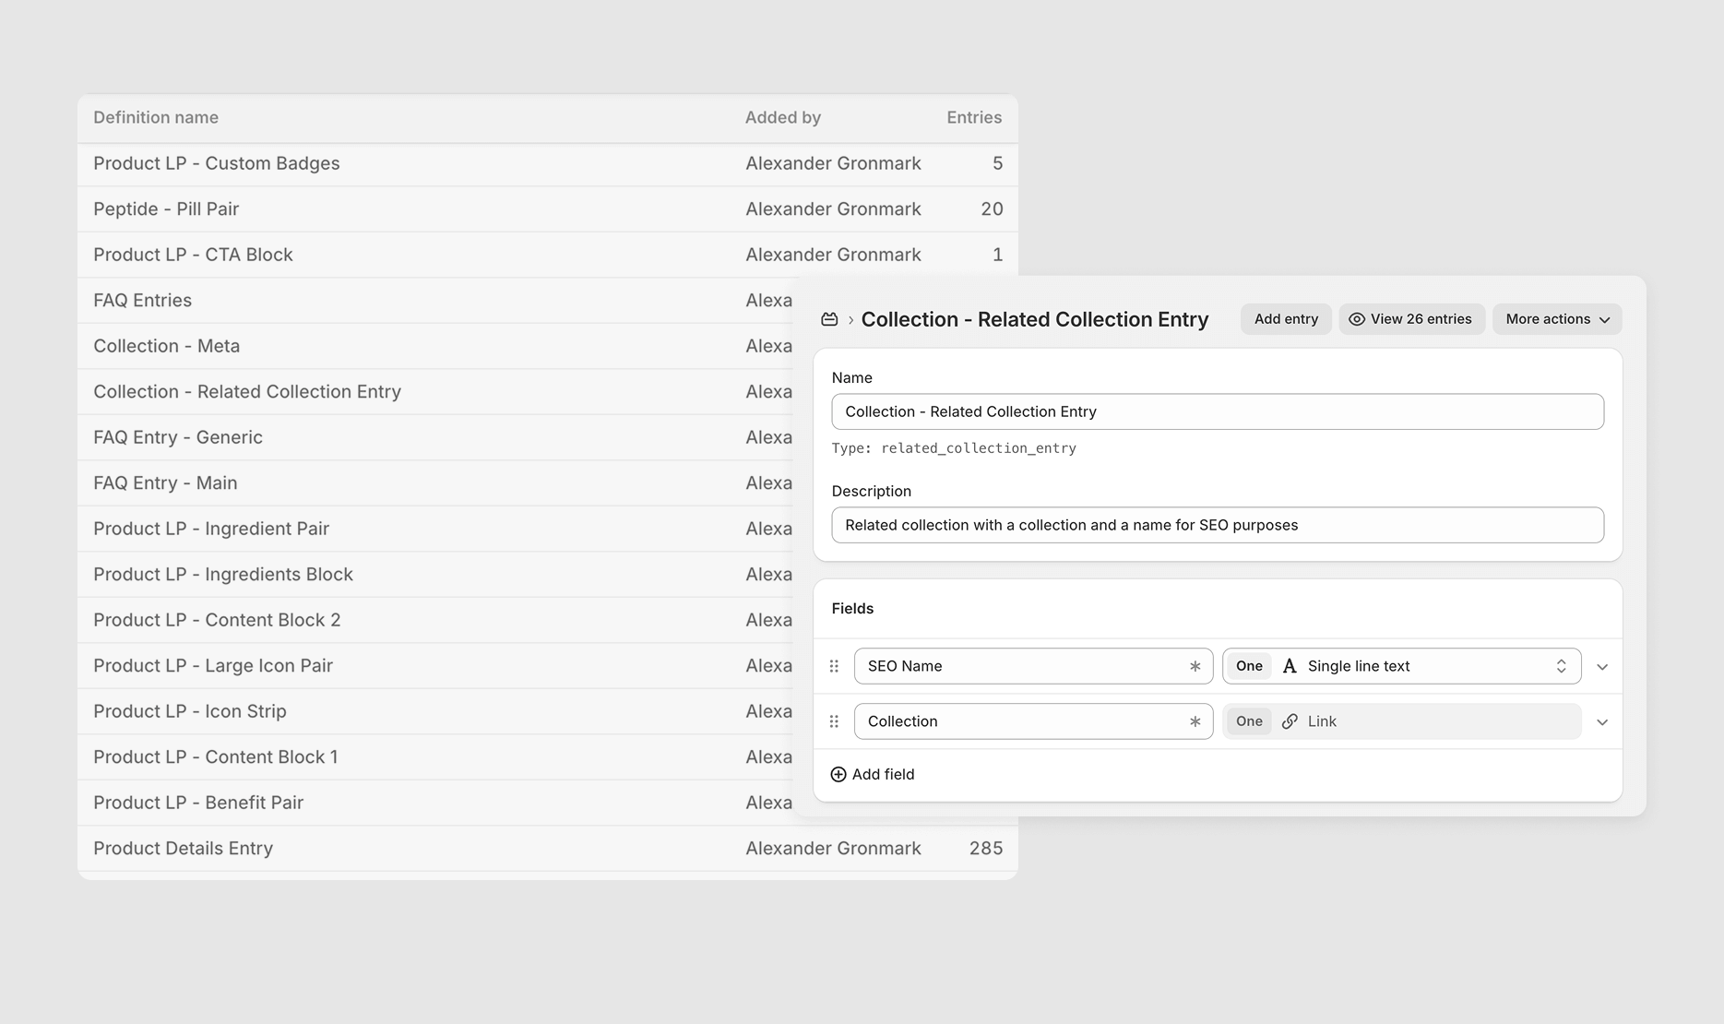The height and width of the screenshot is (1024, 1724).
Task: Click the asterisk icon in Collection field
Action: pyautogui.click(x=1195, y=721)
